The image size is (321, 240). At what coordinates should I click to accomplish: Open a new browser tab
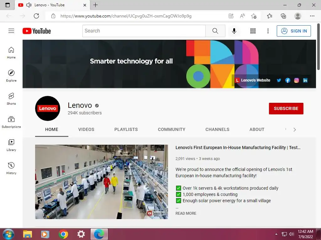point(95,5)
